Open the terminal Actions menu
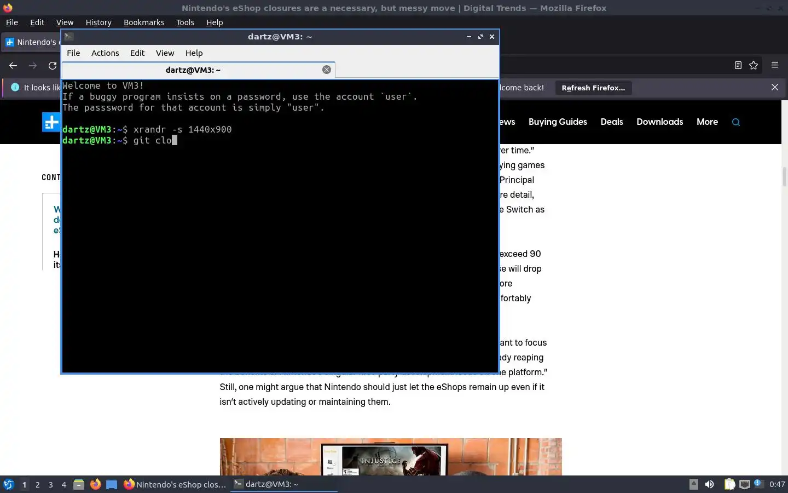This screenshot has width=788, height=493. (x=105, y=53)
